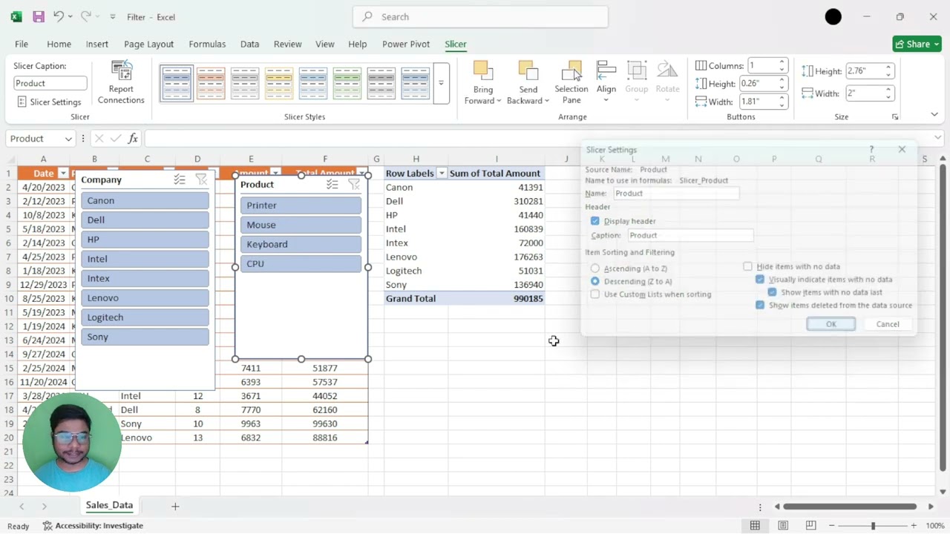This screenshot has height=534, width=950.
Task: Open Report Connections
Action: click(x=121, y=83)
